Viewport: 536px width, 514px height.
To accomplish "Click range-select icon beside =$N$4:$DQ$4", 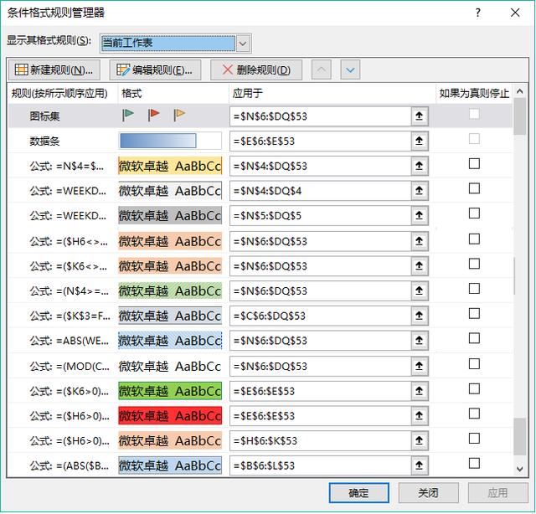I will click(419, 191).
